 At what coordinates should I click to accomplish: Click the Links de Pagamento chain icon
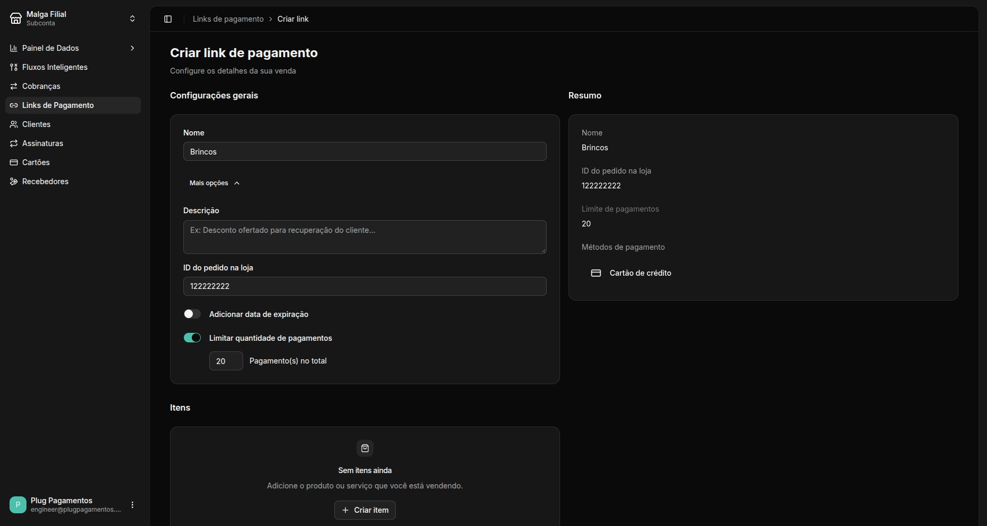(14, 105)
